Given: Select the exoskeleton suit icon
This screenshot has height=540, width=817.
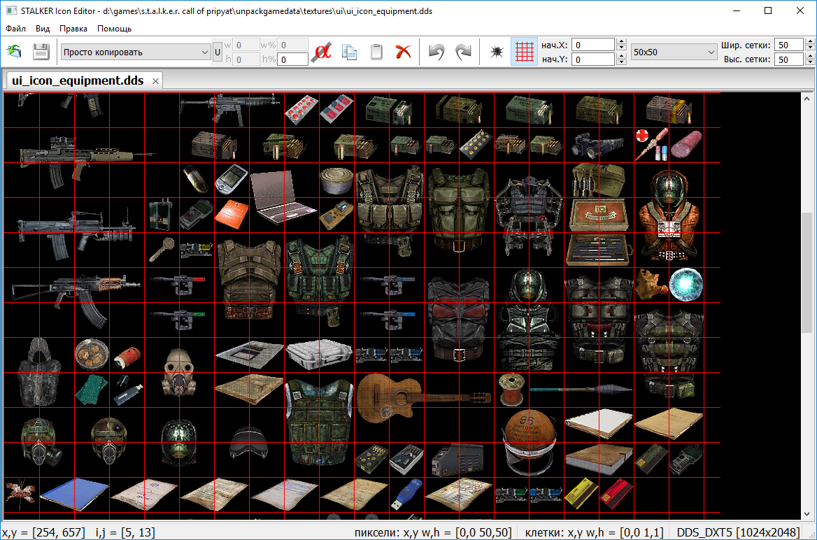Looking at the screenshot, I should coord(528,216).
